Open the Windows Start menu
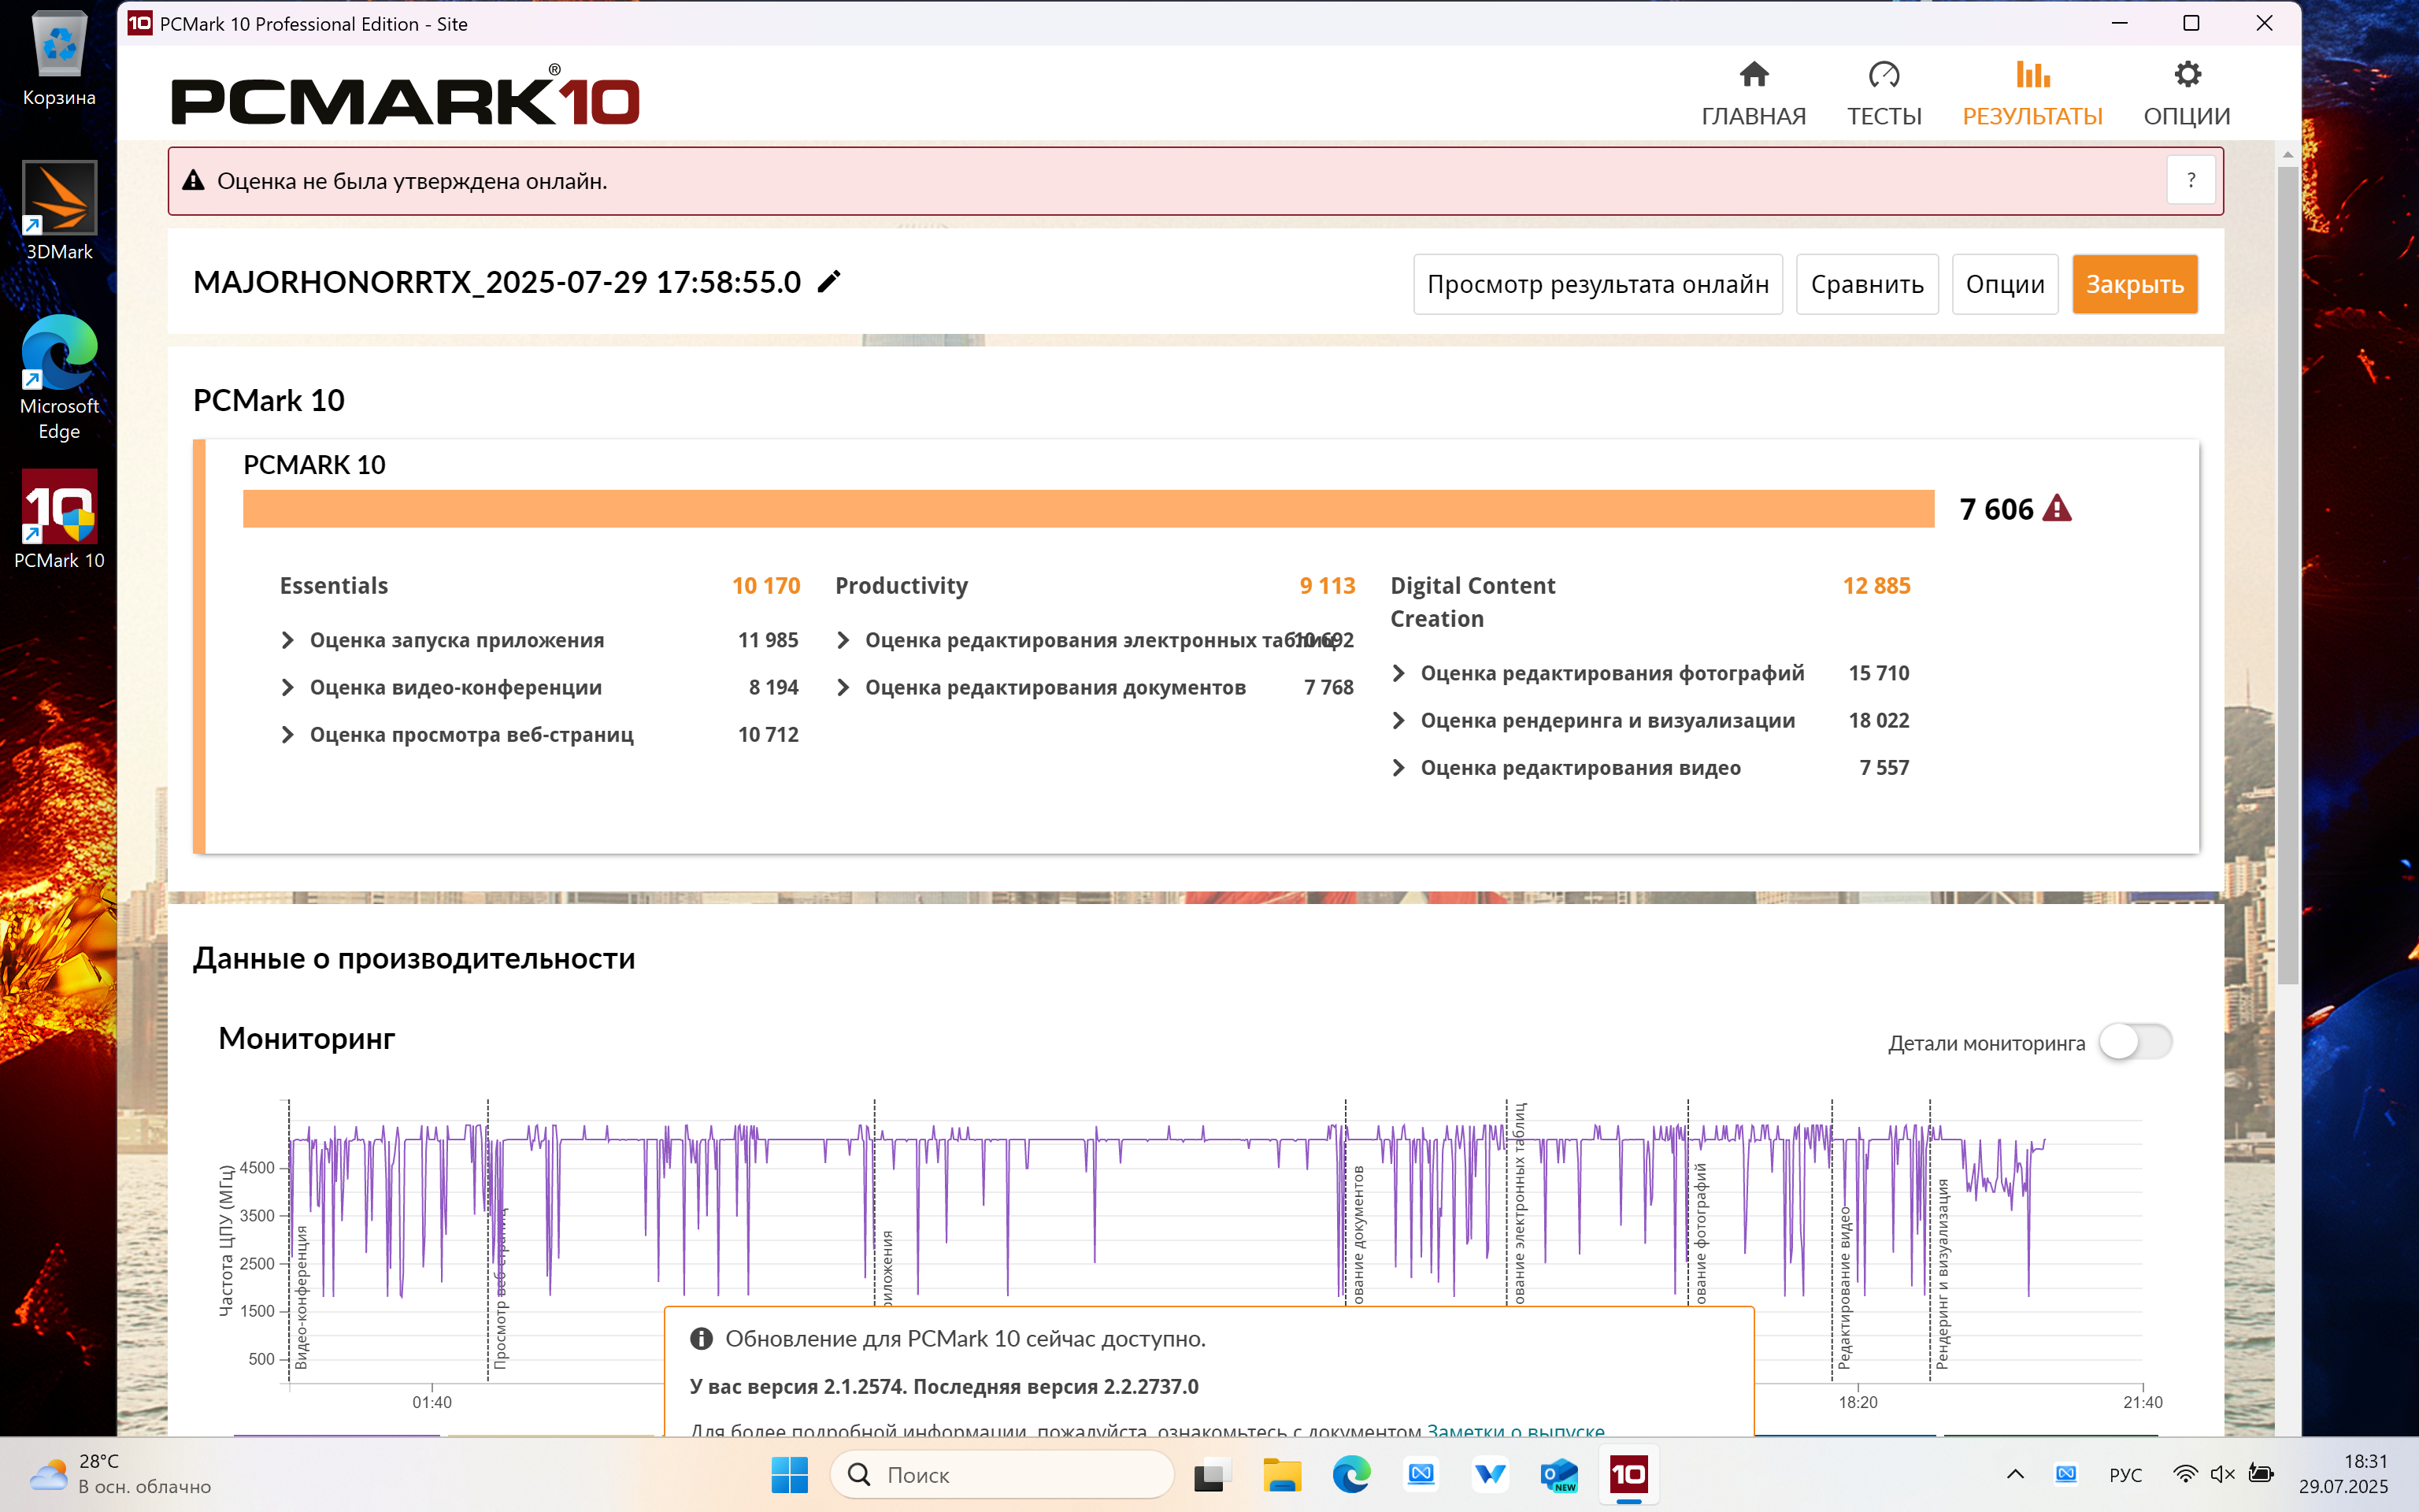2419x1512 pixels. (x=790, y=1475)
